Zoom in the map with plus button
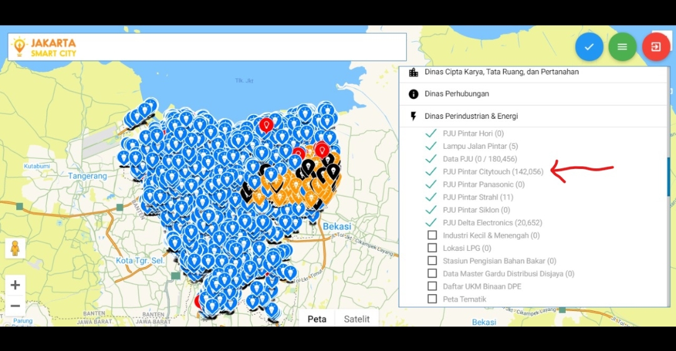This screenshot has width=676, height=351. click(16, 285)
